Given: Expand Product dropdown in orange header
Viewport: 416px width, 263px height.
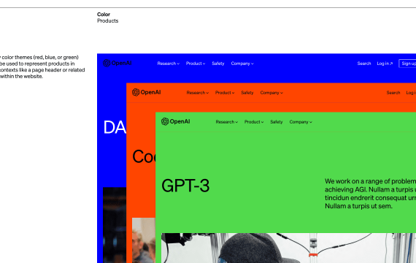Looking at the screenshot, I should point(225,93).
